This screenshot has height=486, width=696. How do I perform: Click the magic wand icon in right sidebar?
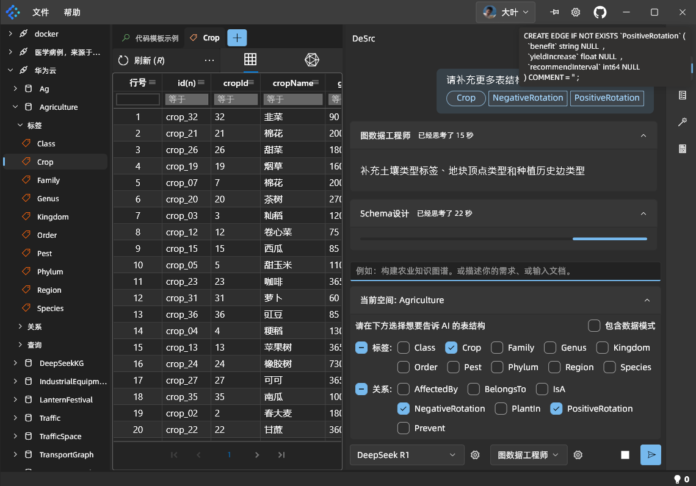click(x=683, y=122)
